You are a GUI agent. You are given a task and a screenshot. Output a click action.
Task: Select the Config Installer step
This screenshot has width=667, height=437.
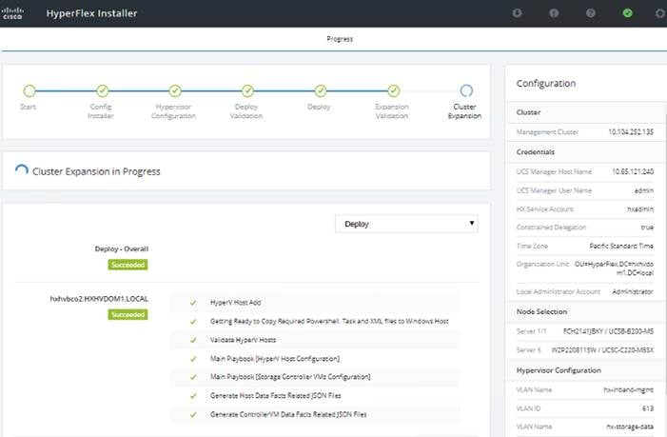[x=101, y=90]
